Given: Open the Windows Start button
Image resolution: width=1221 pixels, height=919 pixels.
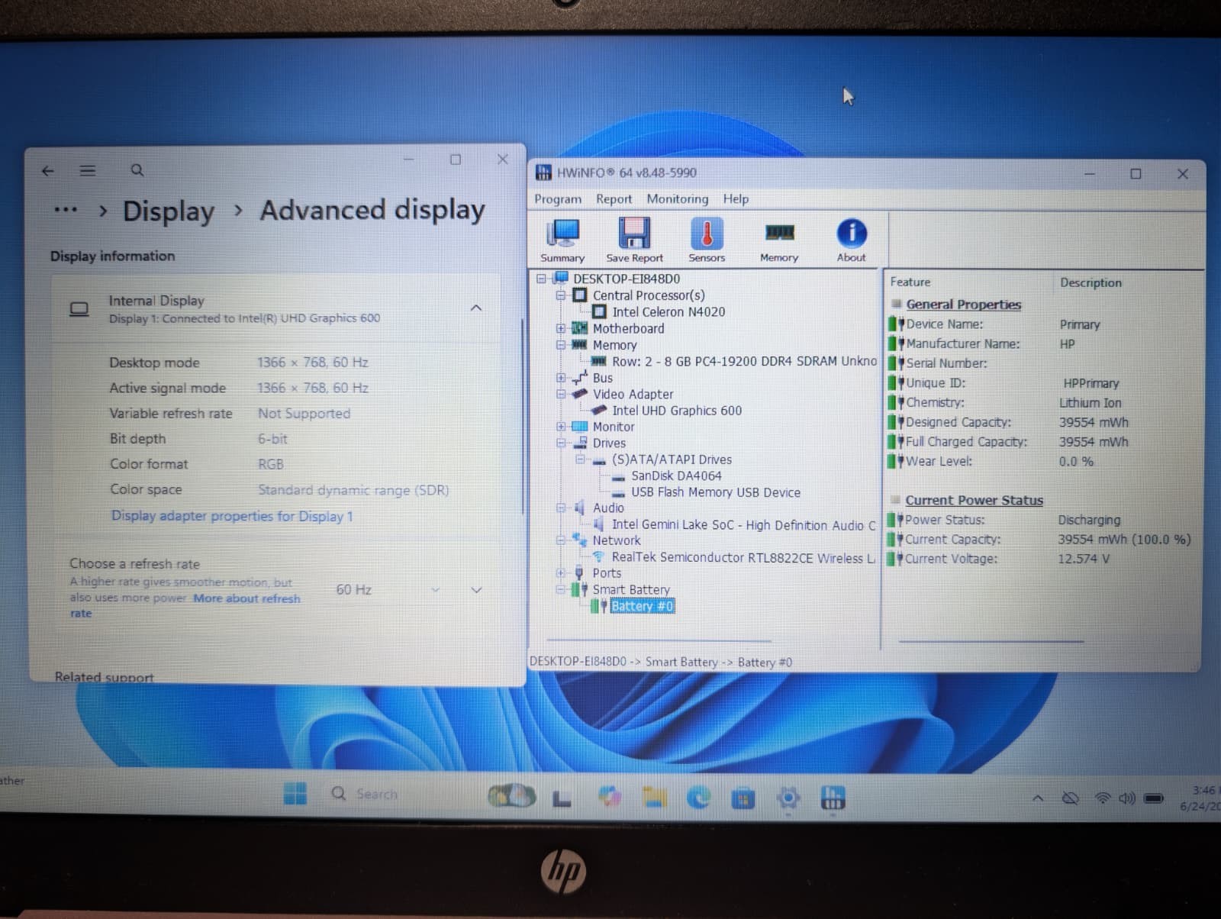Looking at the screenshot, I should (295, 794).
